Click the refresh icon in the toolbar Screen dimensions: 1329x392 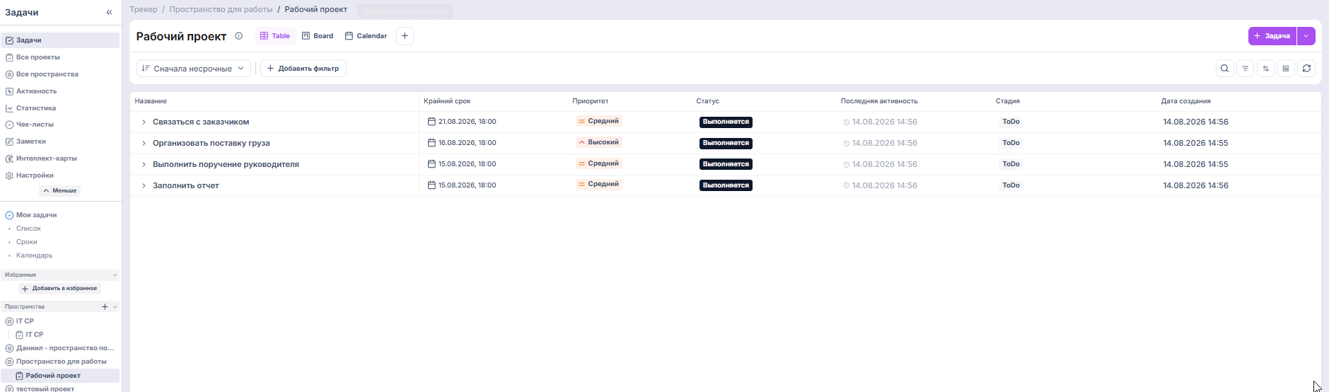click(x=1307, y=69)
